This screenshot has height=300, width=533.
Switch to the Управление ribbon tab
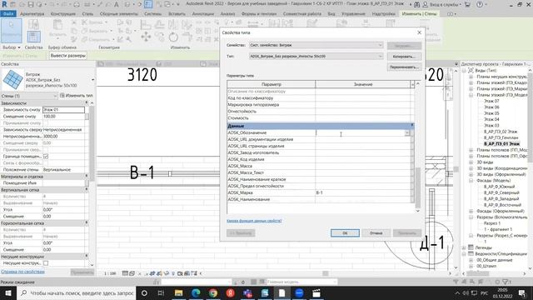[353, 13]
